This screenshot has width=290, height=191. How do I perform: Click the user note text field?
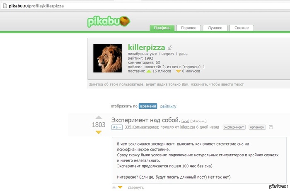click(188, 84)
